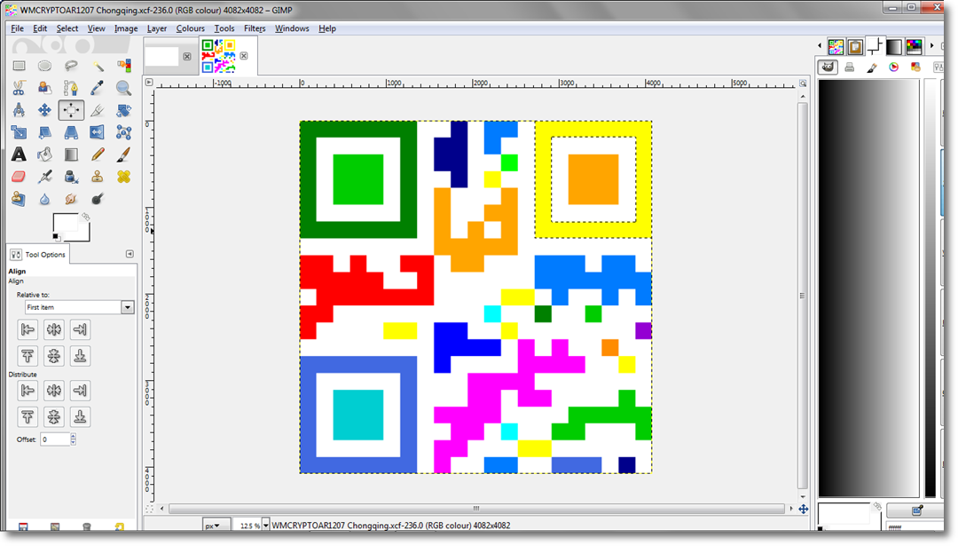Select the Text tool

click(x=19, y=154)
